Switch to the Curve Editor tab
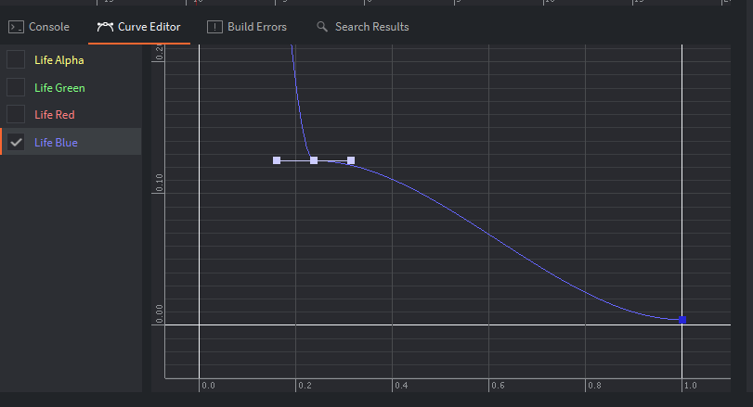The width and height of the screenshot is (753, 407). [138, 27]
